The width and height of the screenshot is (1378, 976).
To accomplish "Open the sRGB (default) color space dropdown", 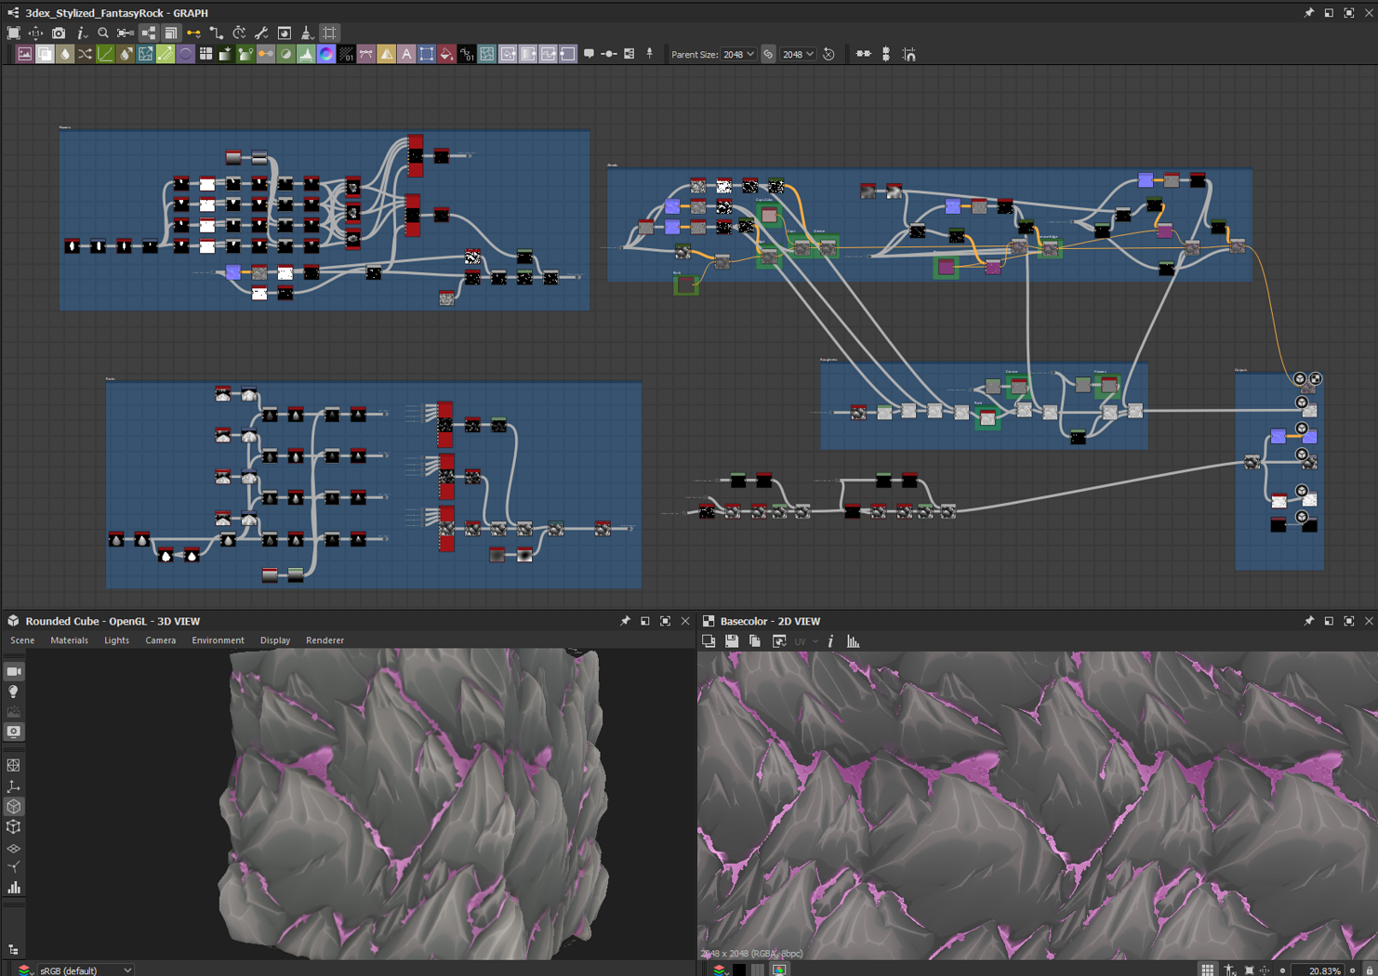I will point(85,969).
